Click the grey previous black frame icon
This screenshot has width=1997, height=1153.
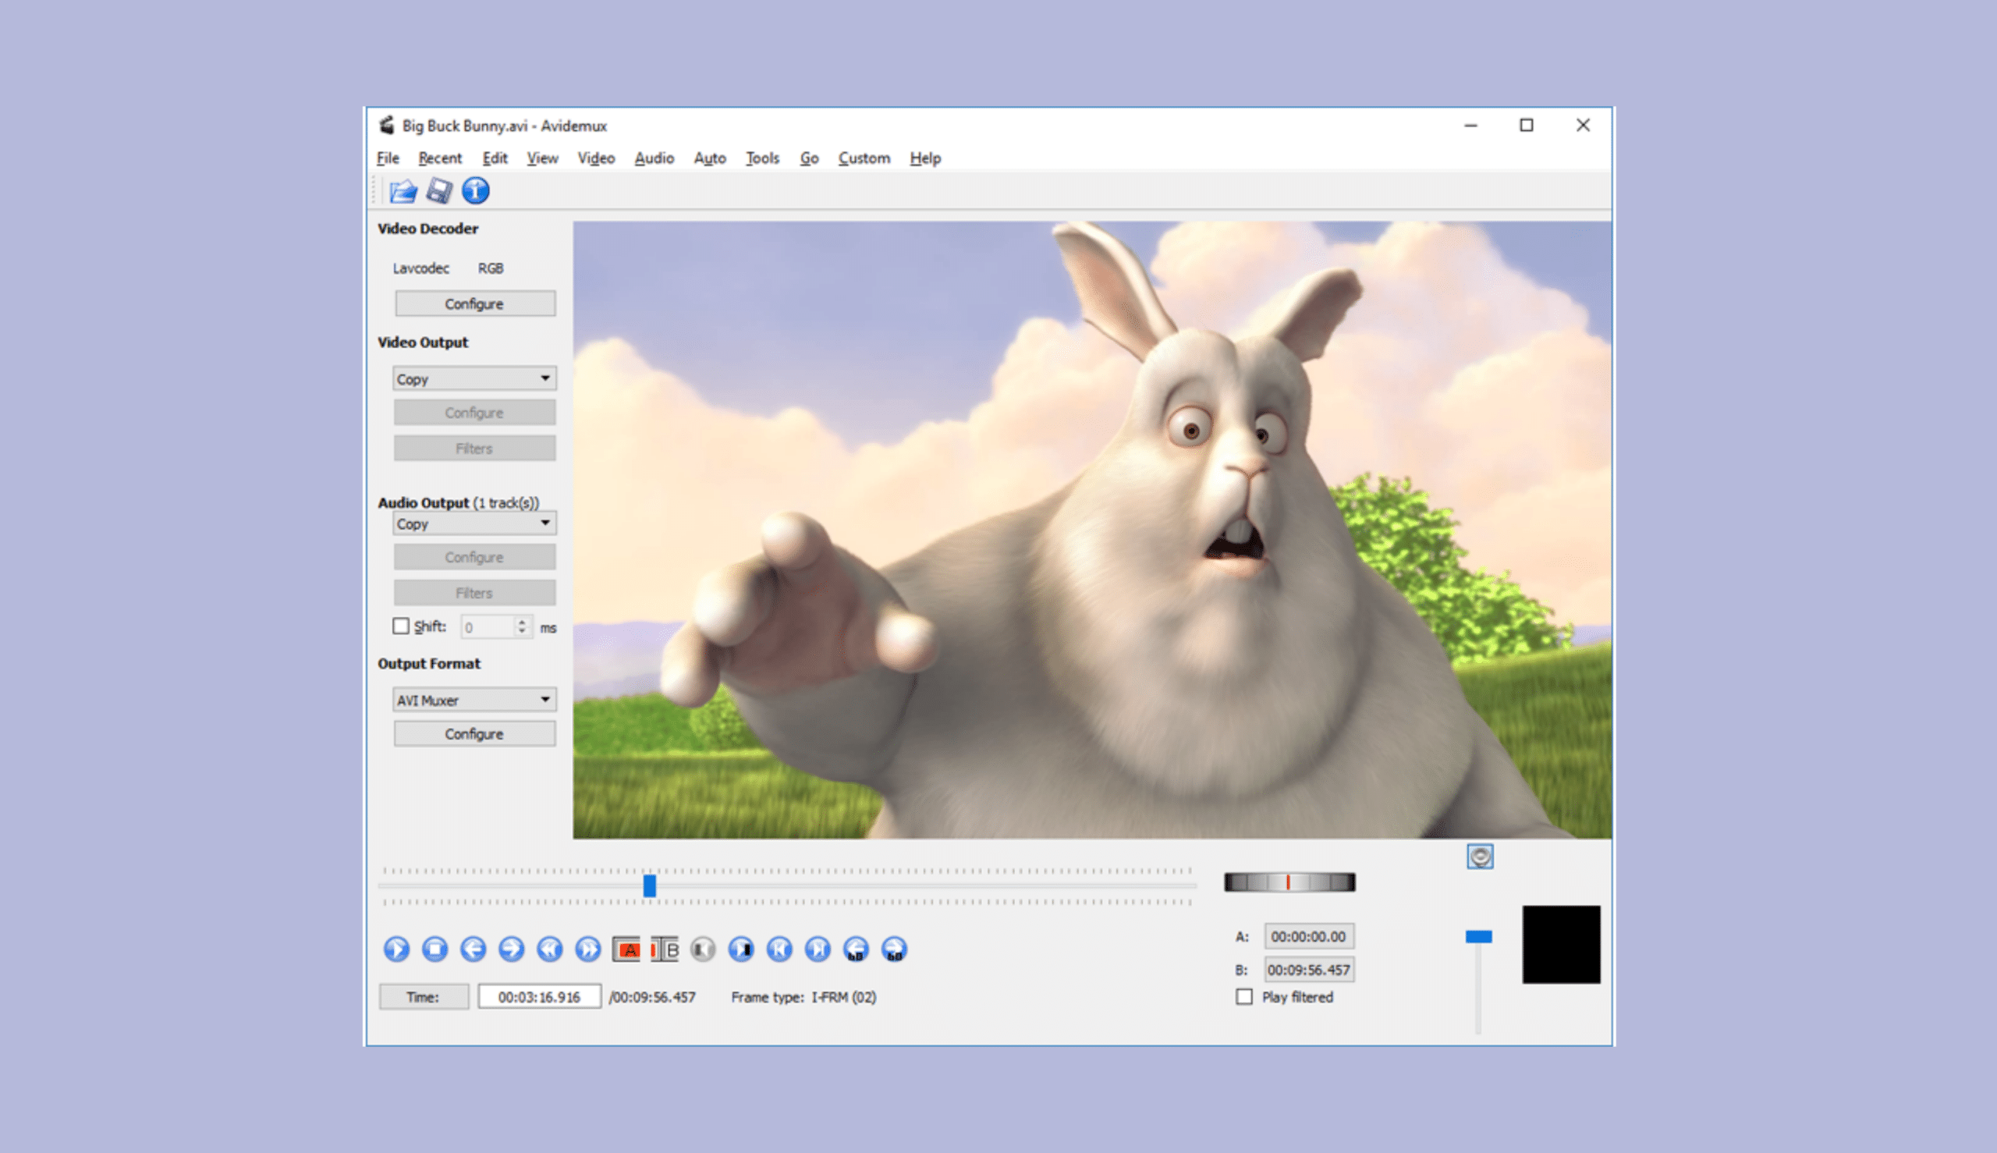(702, 949)
